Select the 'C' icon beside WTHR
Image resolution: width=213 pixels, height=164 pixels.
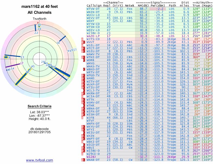85,105
